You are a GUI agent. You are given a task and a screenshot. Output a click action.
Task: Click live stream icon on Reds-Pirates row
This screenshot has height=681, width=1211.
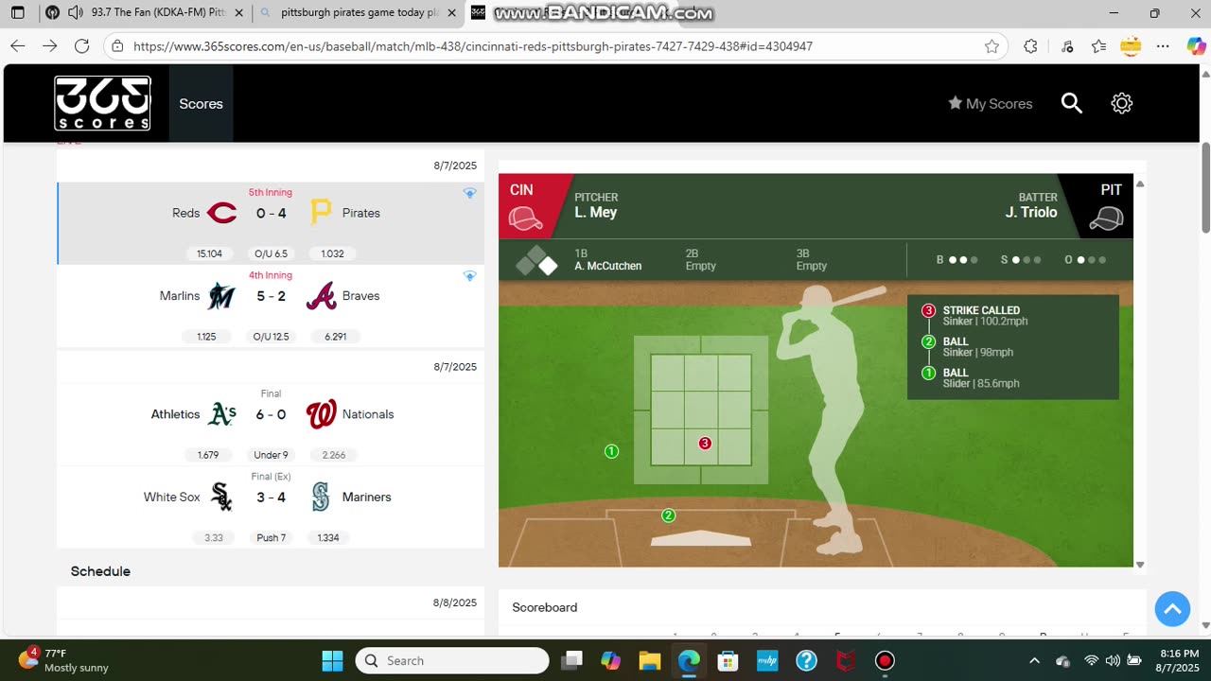click(469, 193)
